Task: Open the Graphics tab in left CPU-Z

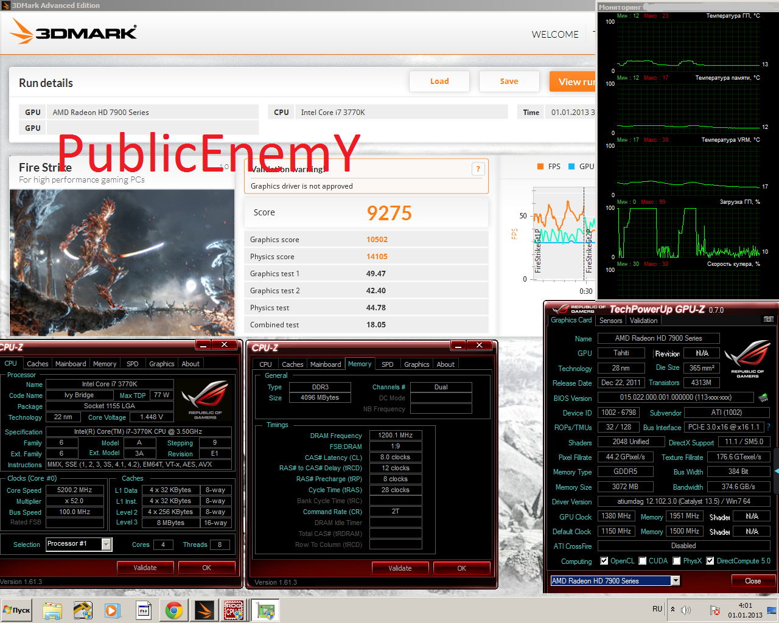Action: (x=162, y=364)
